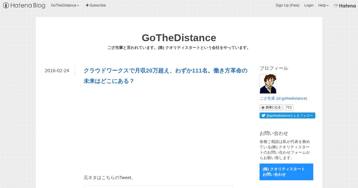Image resolution: width=358 pixels, height=188 pixels.
Task: Click the プロフィール sidebar heading
Action: tap(274, 68)
